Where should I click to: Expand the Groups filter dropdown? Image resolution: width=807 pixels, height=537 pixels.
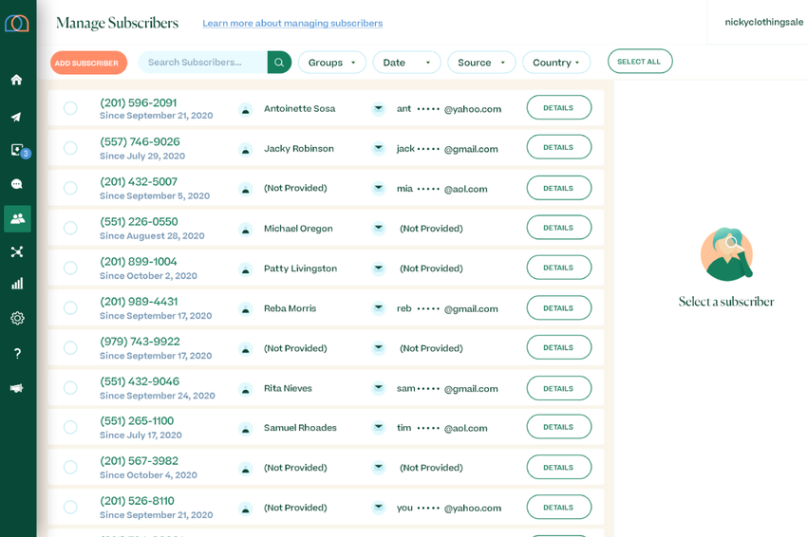(x=331, y=63)
